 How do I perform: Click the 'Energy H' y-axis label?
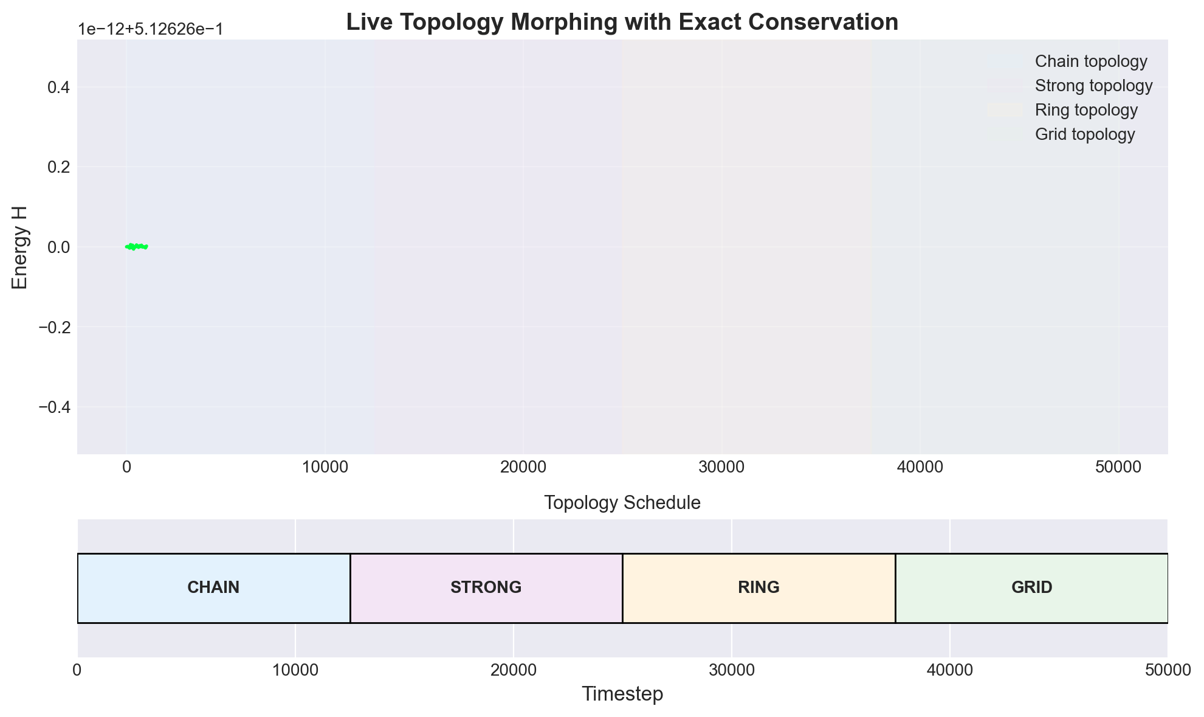click(x=20, y=247)
